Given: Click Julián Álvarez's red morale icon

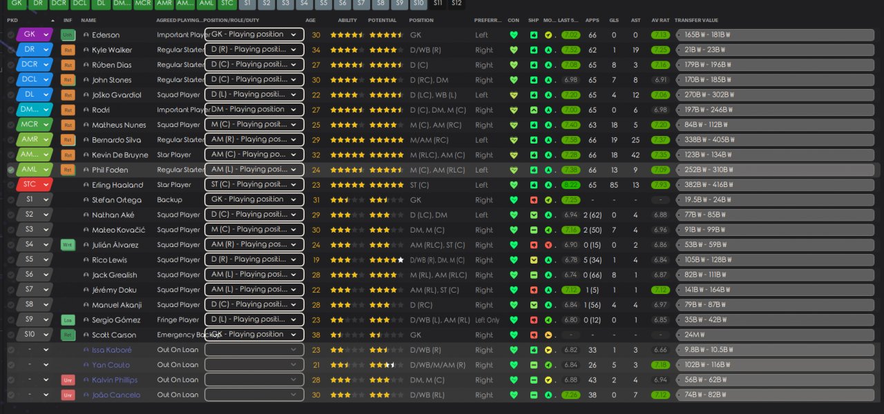Looking at the screenshot, I should point(548,245).
